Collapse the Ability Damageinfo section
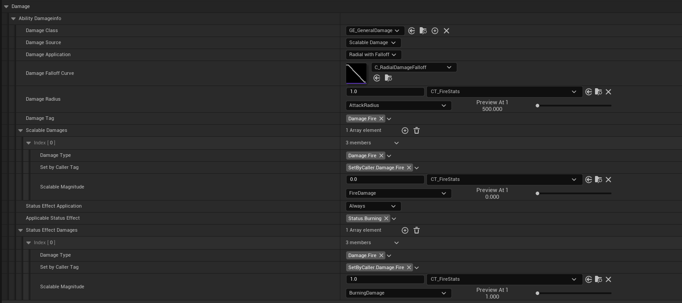 13,19
